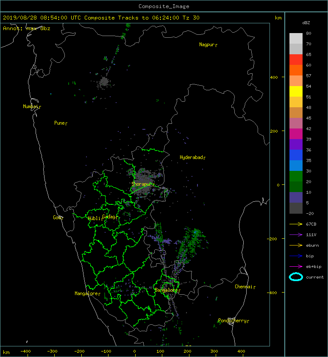Select the orange 60 dBZ color swatch
Screen dimensions: 328x357
click(x=296, y=70)
